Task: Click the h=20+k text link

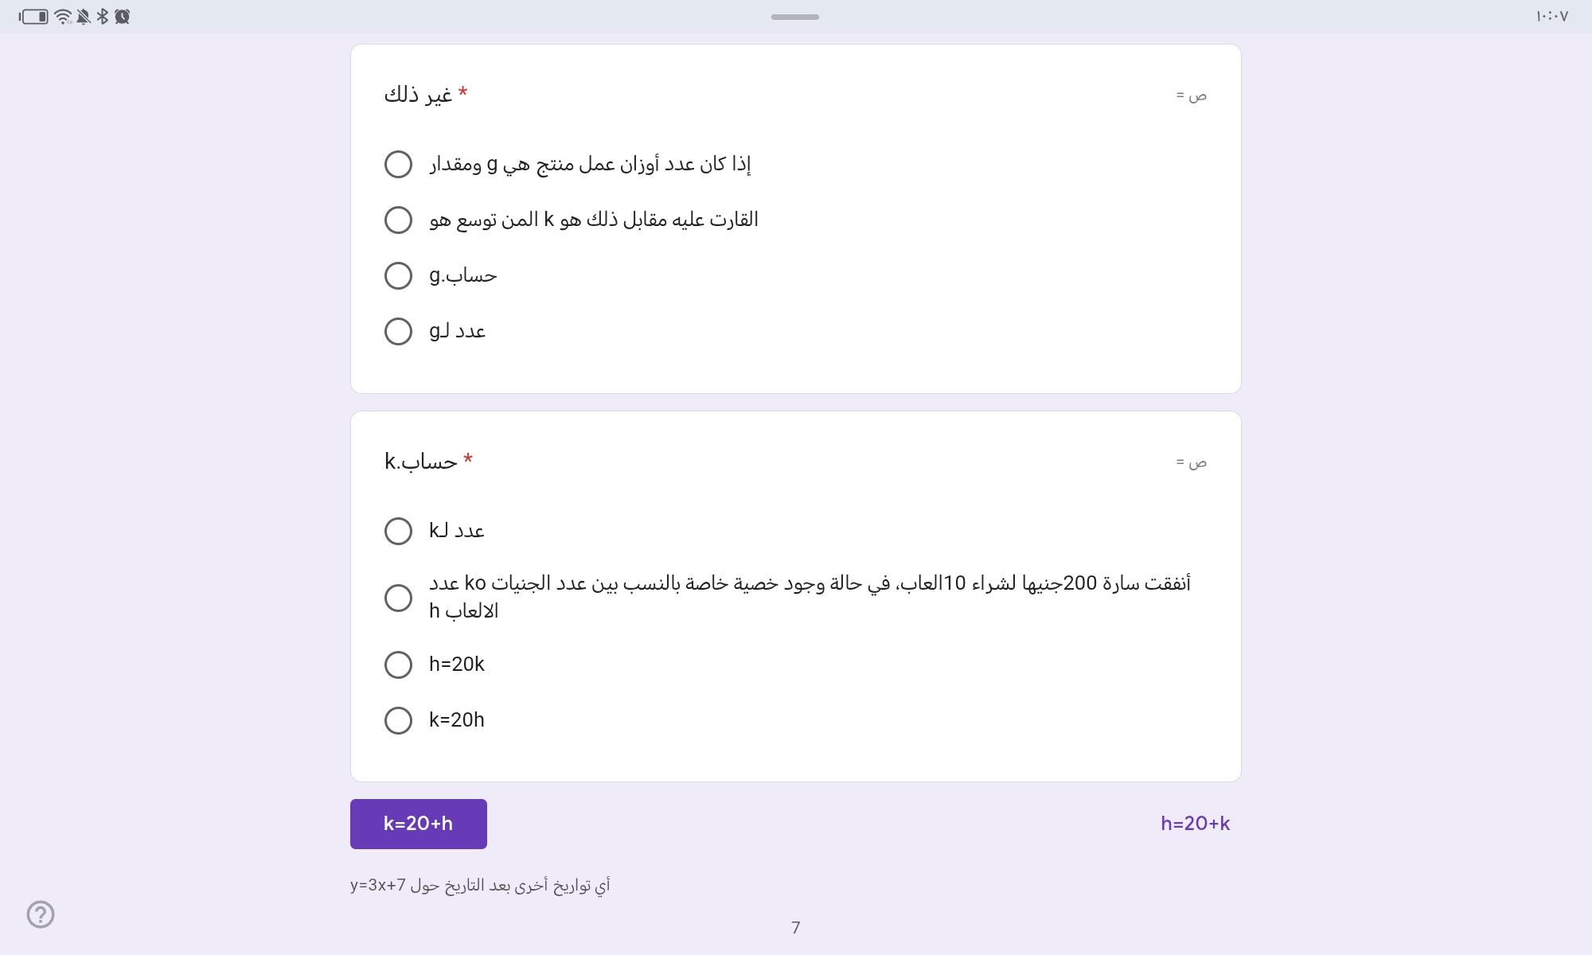Action: (1195, 824)
